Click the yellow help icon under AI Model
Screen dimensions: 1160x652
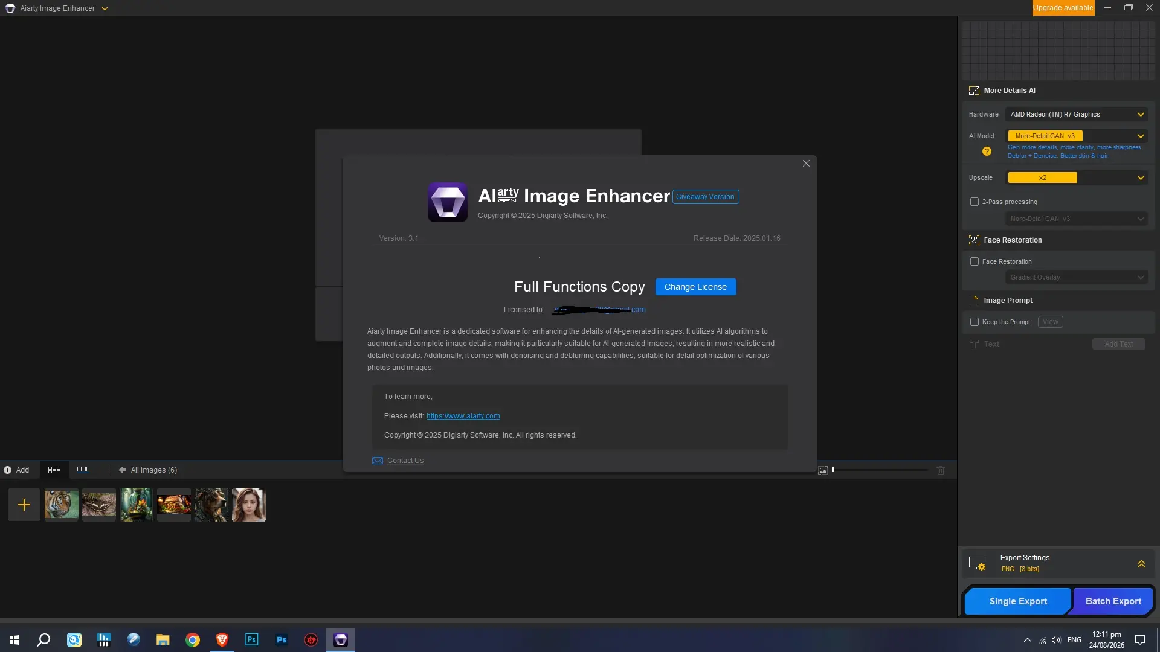[987, 152]
